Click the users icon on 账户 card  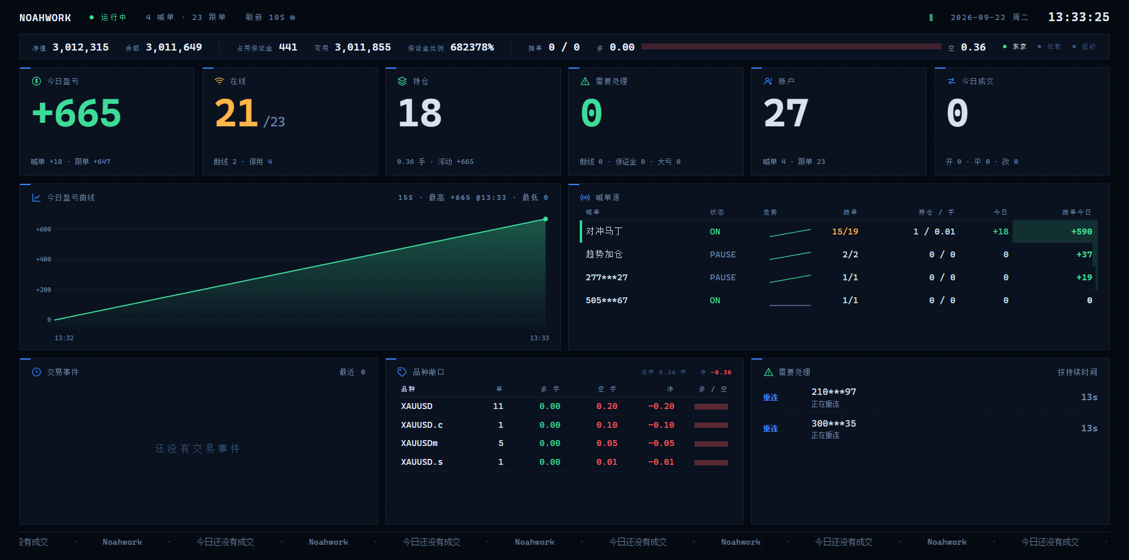click(x=768, y=81)
